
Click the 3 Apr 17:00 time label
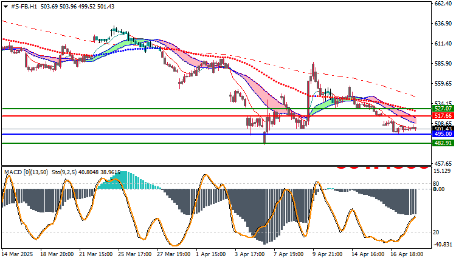click(250, 254)
